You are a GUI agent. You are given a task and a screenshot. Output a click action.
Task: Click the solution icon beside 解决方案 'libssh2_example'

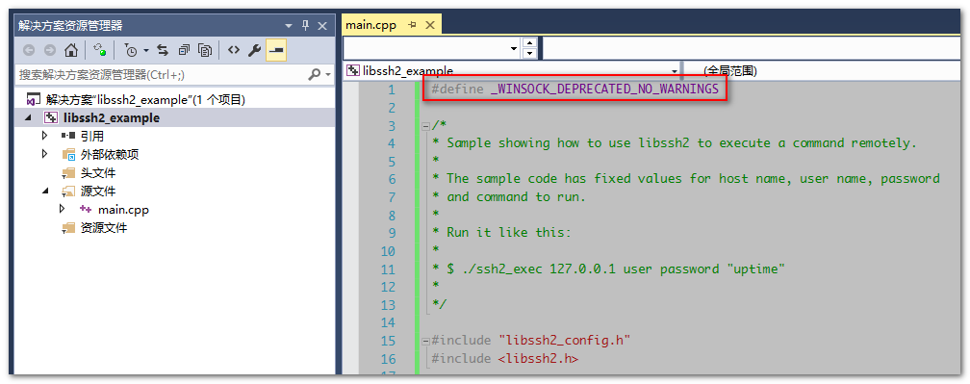pyautogui.click(x=34, y=99)
